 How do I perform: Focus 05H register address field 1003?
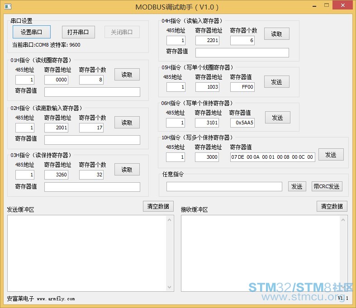coord(207,87)
